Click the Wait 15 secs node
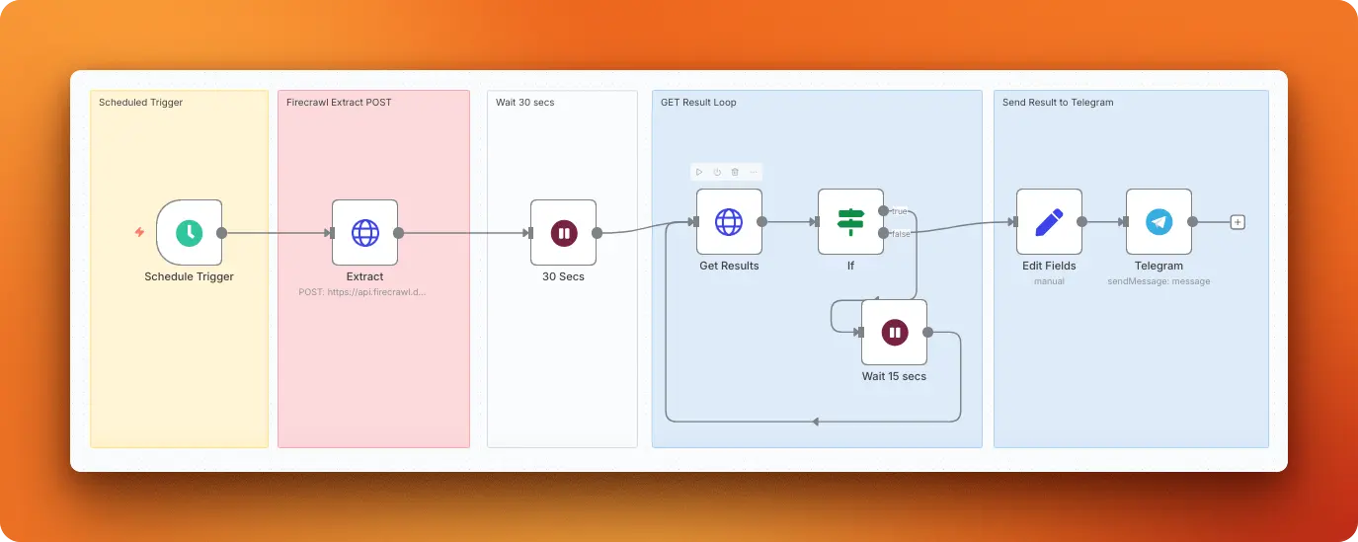 (x=894, y=333)
